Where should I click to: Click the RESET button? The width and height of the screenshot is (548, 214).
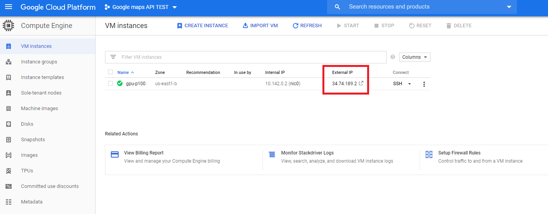click(x=420, y=26)
